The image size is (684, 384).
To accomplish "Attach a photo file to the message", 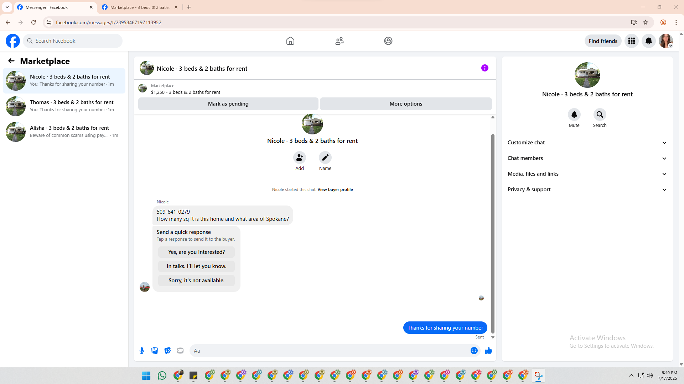I will (155, 351).
